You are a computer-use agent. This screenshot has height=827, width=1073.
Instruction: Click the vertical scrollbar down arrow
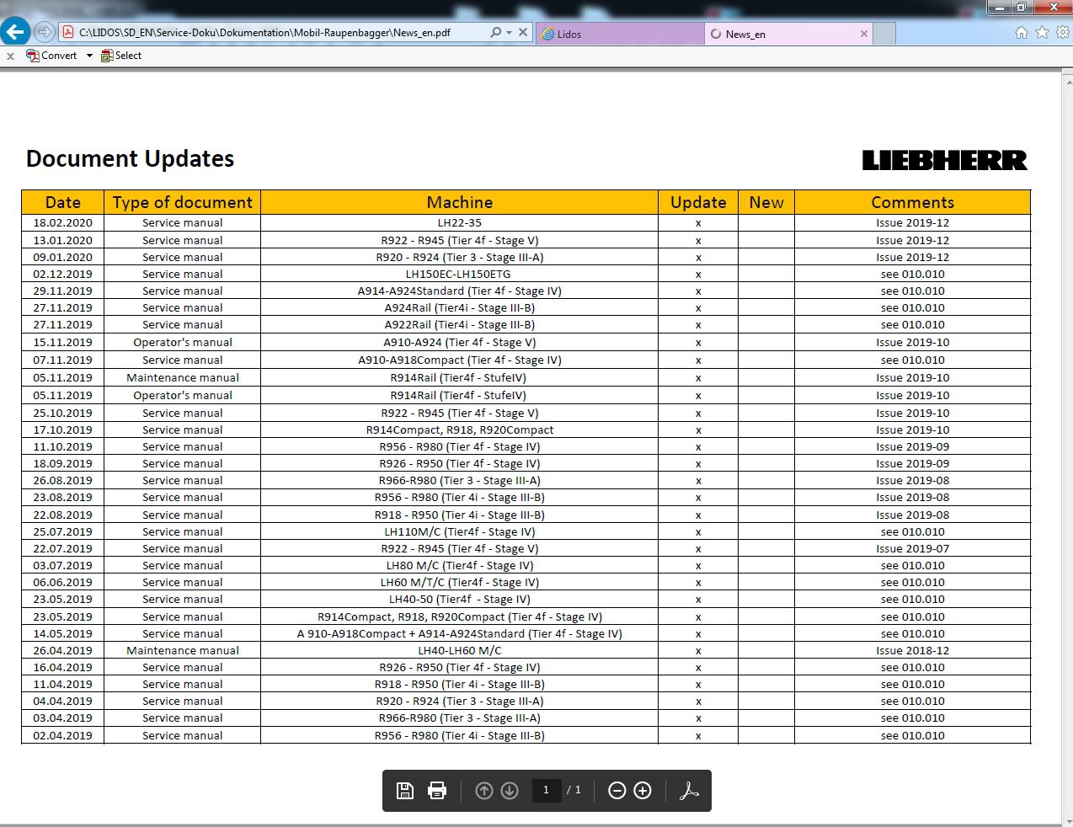pos(1067,819)
